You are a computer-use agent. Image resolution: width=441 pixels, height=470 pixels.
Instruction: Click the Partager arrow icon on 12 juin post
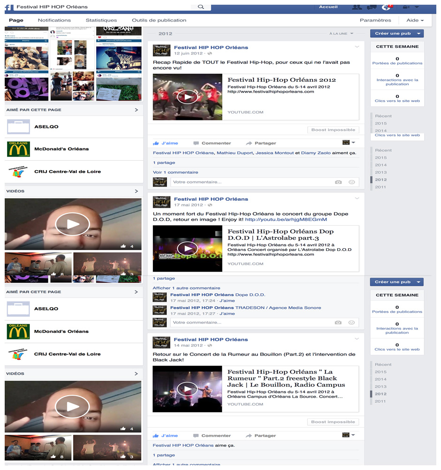click(249, 143)
